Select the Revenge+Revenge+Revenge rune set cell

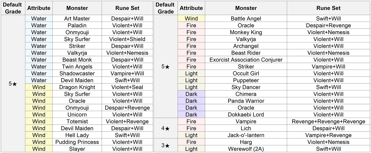pos(328,122)
